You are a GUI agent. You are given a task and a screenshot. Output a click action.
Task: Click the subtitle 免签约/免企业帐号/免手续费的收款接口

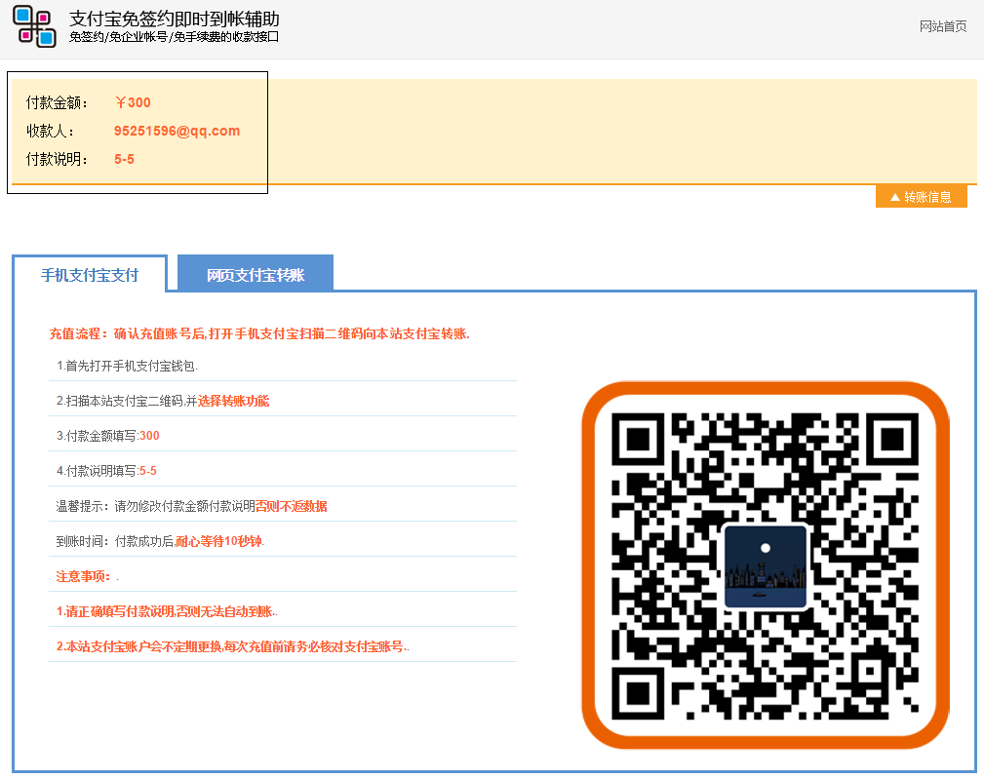coord(174,37)
